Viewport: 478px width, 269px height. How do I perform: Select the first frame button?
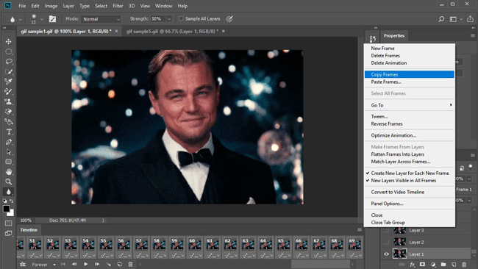click(x=63, y=264)
